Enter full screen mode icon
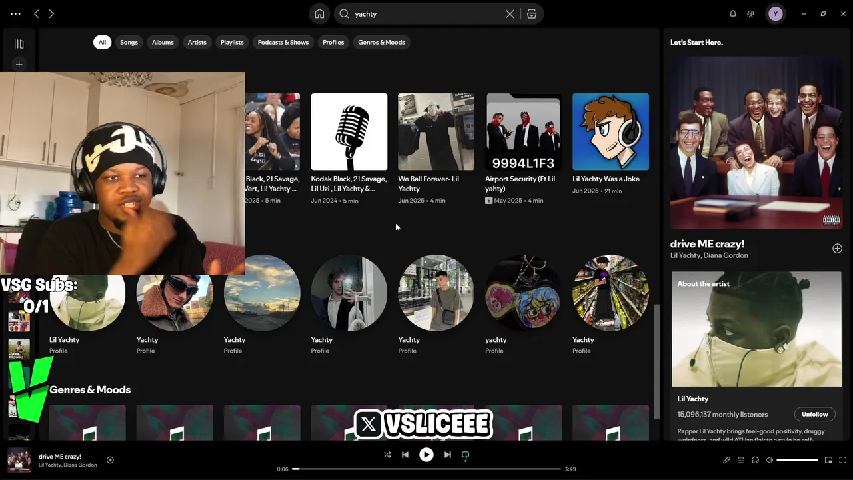The height and width of the screenshot is (480, 853). [843, 460]
